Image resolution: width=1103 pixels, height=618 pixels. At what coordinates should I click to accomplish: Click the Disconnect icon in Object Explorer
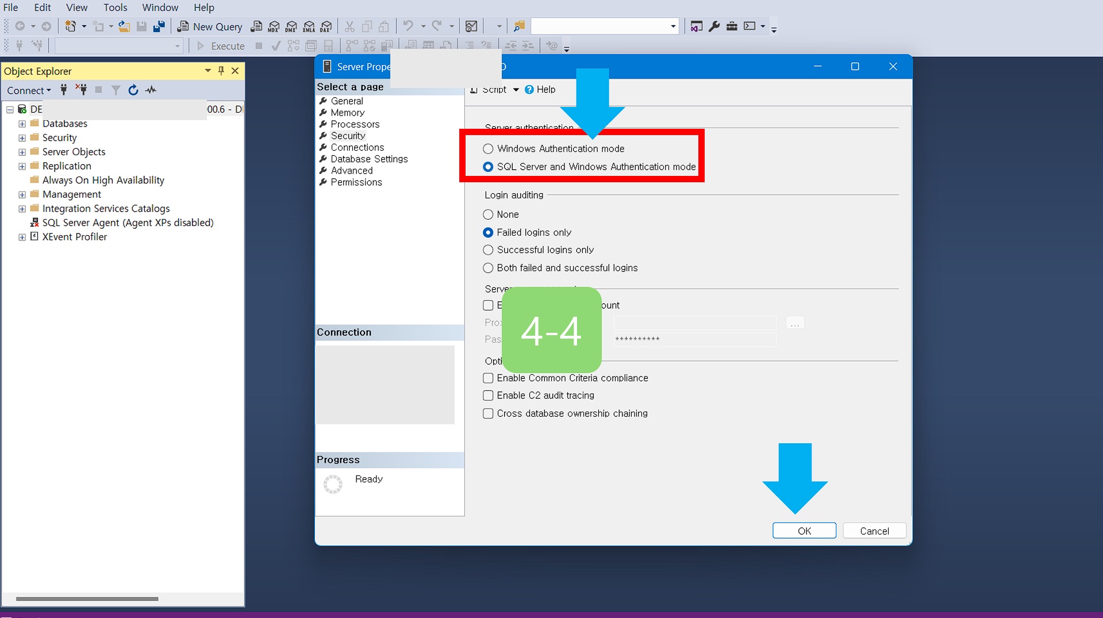pyautogui.click(x=81, y=90)
